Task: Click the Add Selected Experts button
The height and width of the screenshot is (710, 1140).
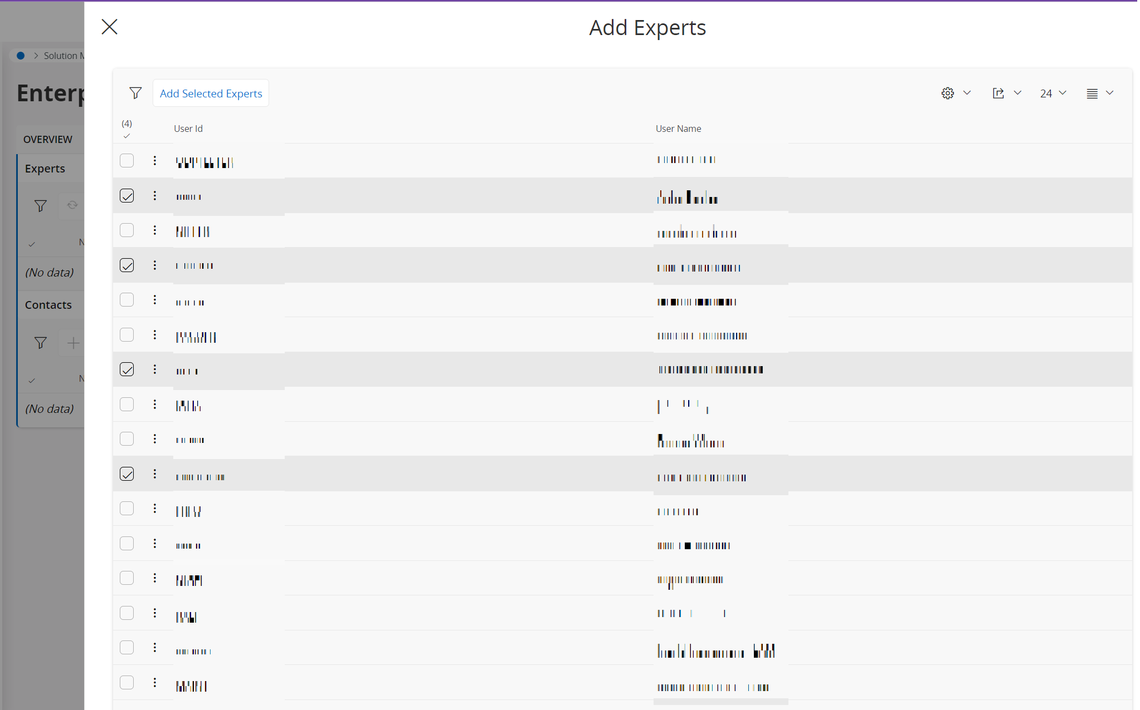Action: 211,93
